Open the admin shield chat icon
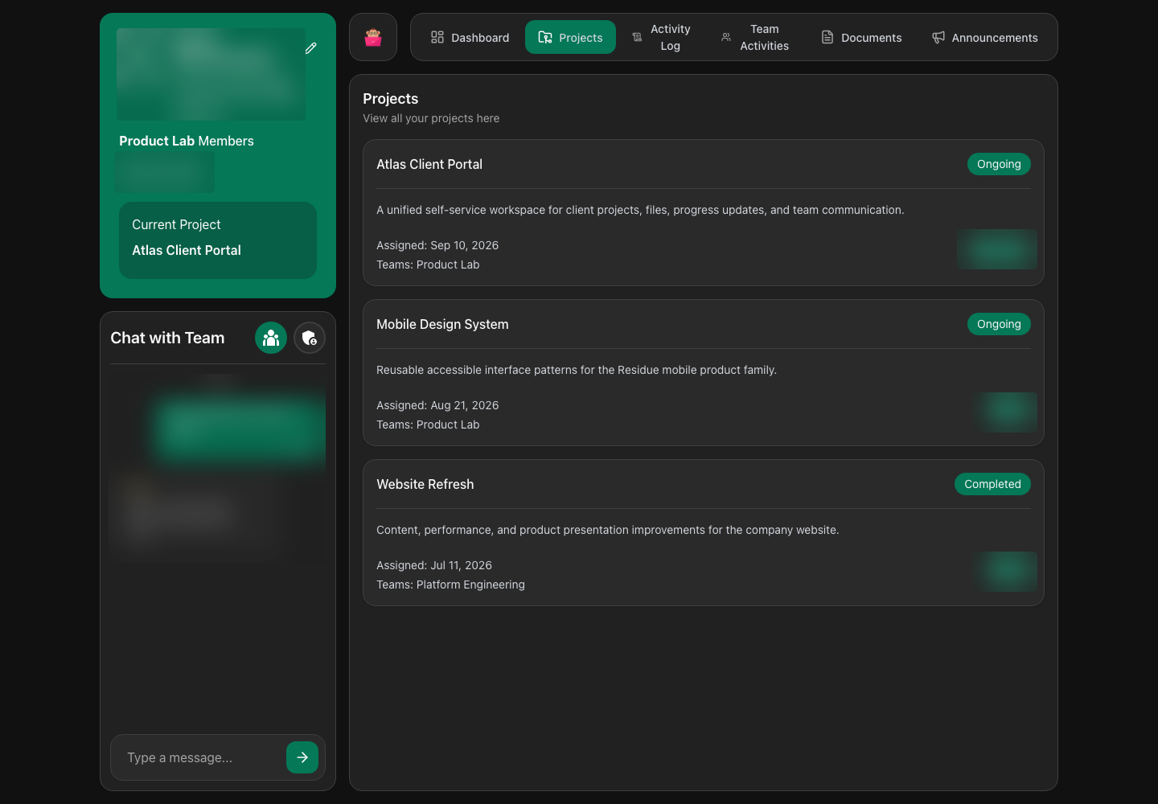Viewport: 1158px width, 804px height. pyautogui.click(x=310, y=338)
